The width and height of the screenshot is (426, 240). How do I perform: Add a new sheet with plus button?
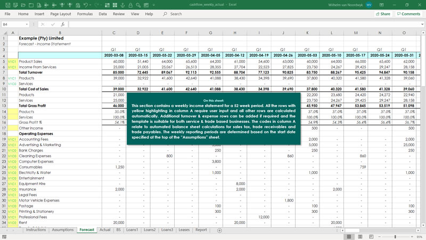(219, 230)
